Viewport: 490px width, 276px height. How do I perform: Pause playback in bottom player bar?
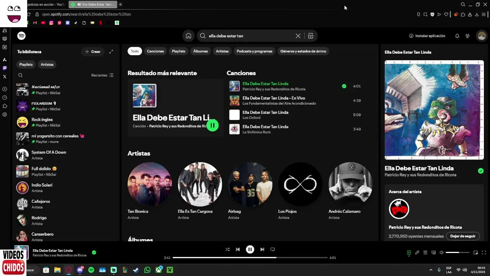point(250,249)
